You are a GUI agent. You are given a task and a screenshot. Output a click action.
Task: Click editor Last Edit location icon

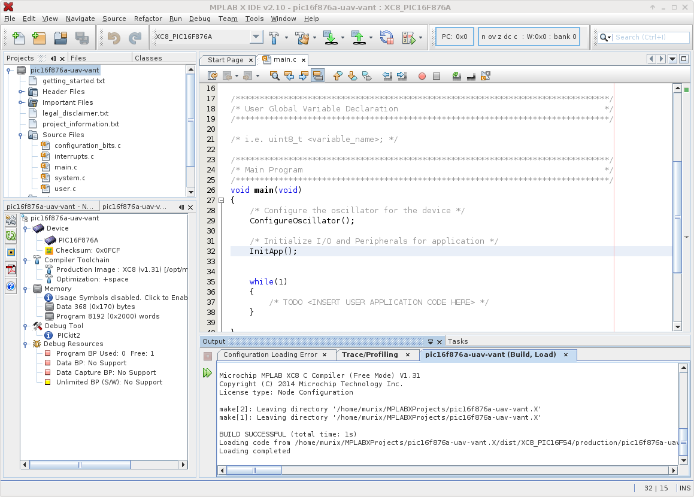tap(213, 76)
